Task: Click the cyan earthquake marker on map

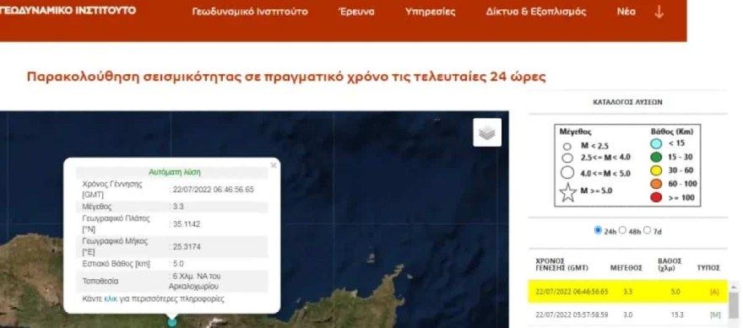Action: (x=172, y=322)
